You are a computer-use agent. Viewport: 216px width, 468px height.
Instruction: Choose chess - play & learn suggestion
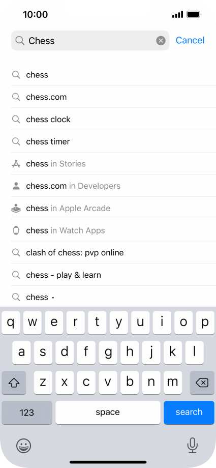113,275
